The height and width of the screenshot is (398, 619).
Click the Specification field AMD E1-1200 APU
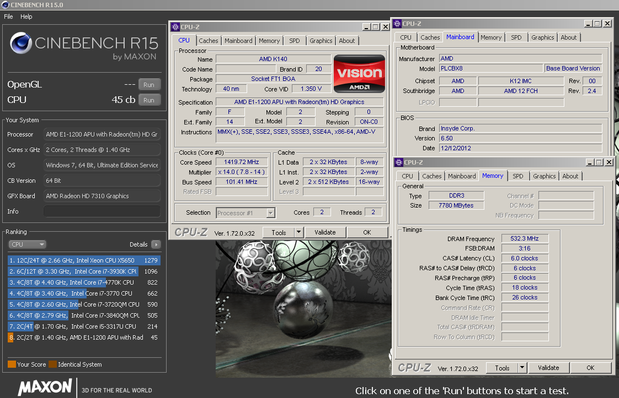(299, 102)
